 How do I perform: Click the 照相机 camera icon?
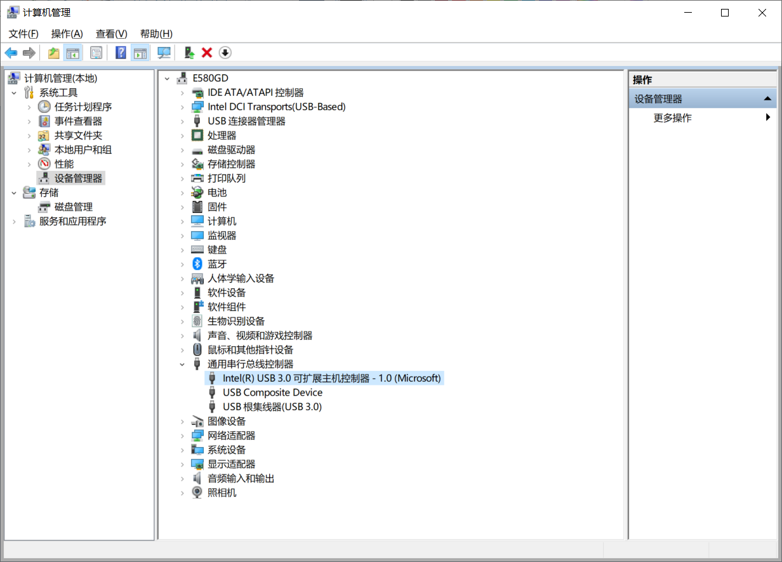(x=197, y=493)
